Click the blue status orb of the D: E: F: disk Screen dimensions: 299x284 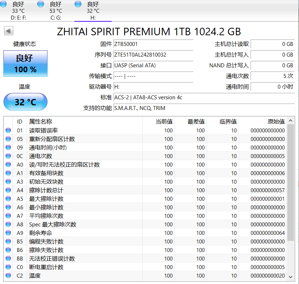click(x=3, y=4)
